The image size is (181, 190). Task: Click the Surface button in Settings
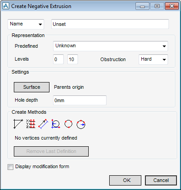pos(32,87)
